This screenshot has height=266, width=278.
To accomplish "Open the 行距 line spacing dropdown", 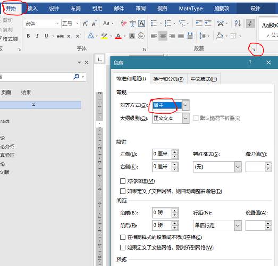I will pos(238,226).
